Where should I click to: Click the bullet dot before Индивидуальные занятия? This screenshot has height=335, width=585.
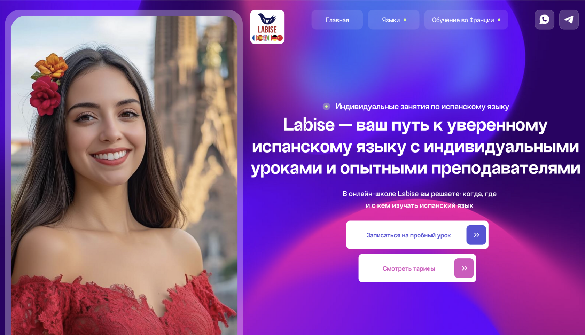click(x=326, y=107)
